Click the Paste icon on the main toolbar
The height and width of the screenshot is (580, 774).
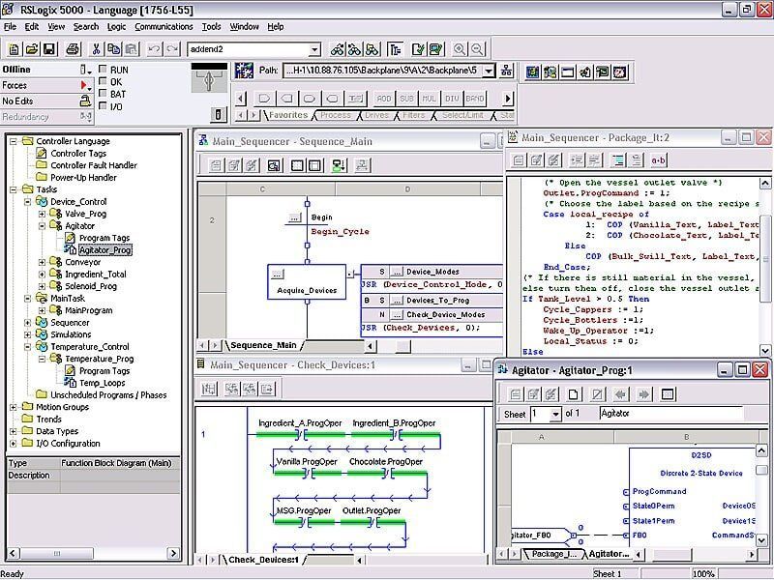point(130,49)
